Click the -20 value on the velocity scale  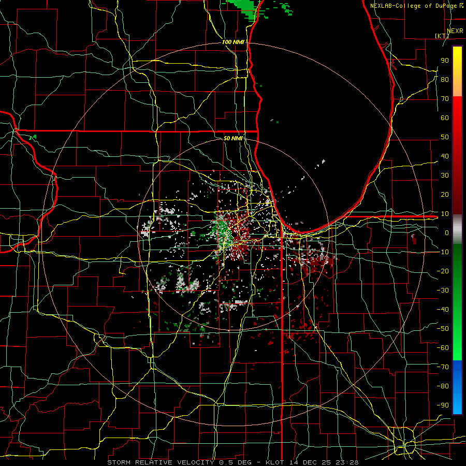pyautogui.click(x=443, y=271)
